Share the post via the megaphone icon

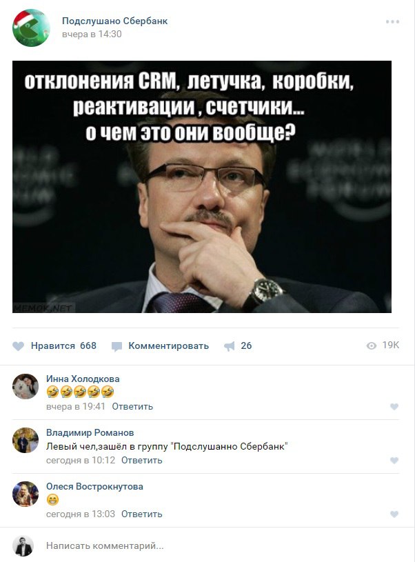230,346
